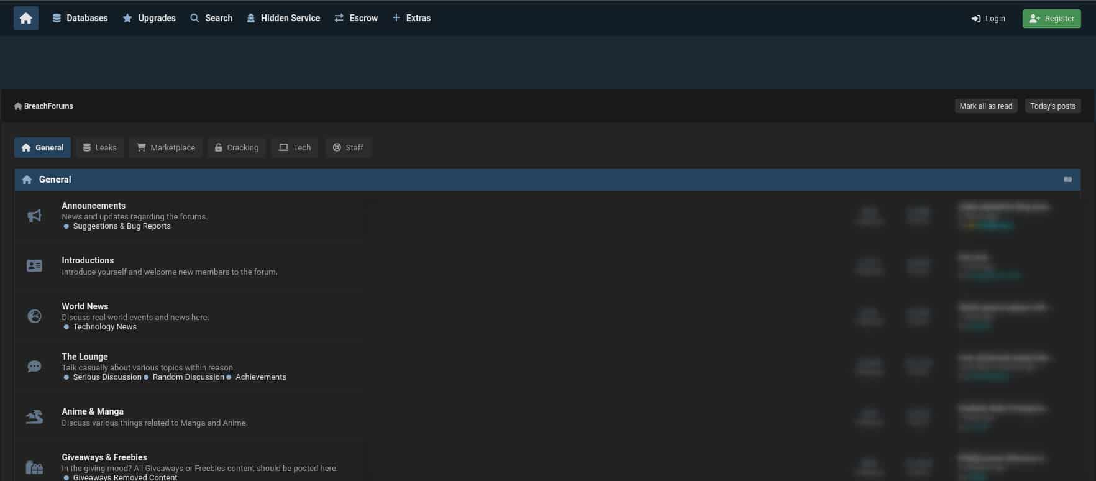Open the Escrow page
Image resolution: width=1096 pixels, height=481 pixels.
[356, 18]
